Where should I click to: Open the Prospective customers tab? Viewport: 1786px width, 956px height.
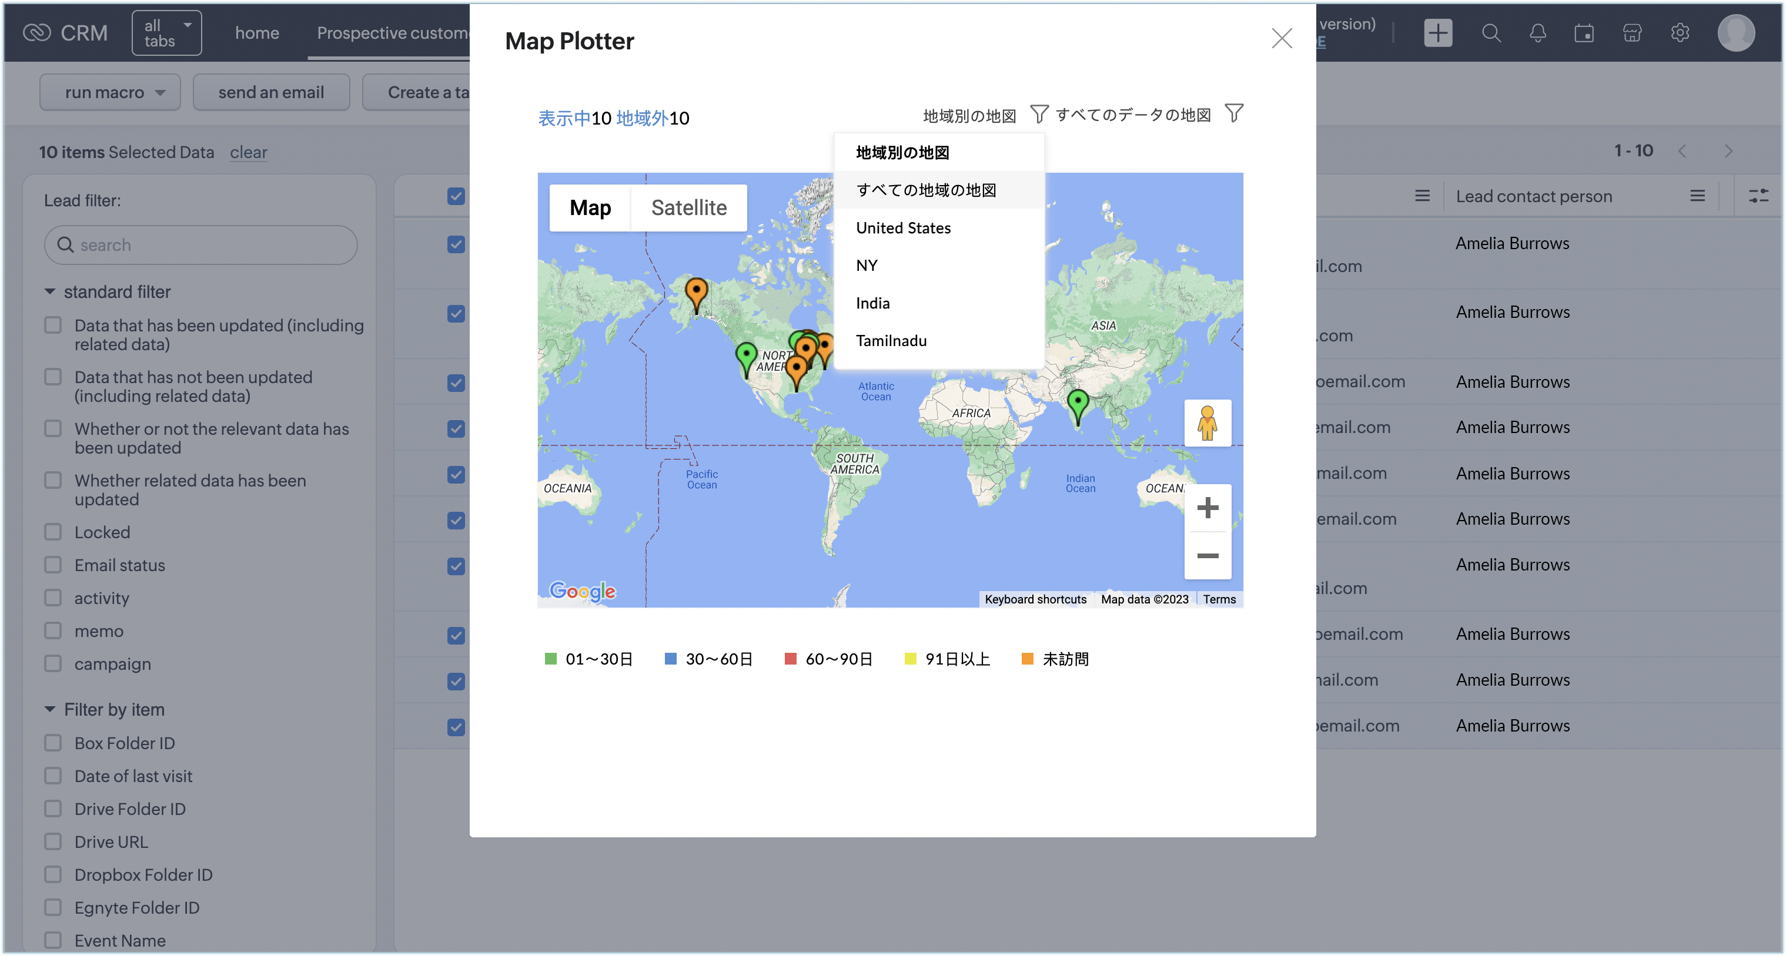393,32
